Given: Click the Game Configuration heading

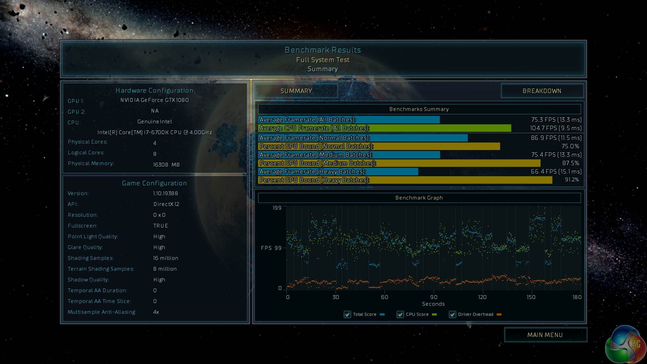Looking at the screenshot, I should 155,183.
